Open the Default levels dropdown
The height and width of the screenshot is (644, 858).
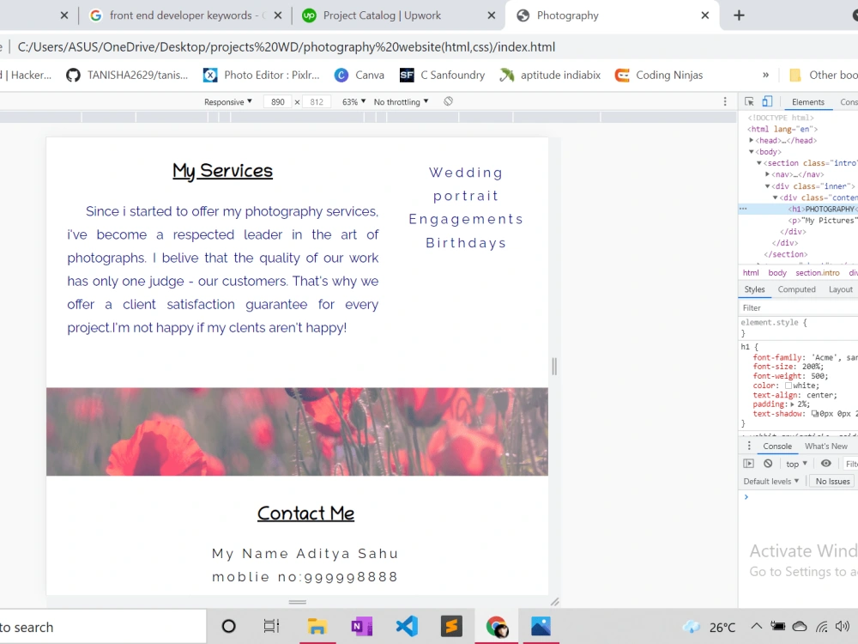pyautogui.click(x=770, y=481)
